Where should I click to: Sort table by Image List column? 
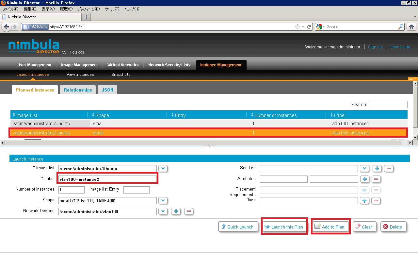(x=27, y=115)
